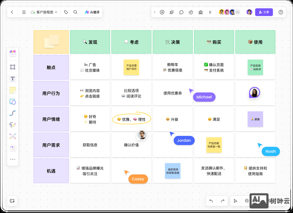Select the 机遇 row label
The image size is (293, 213).
51,171
